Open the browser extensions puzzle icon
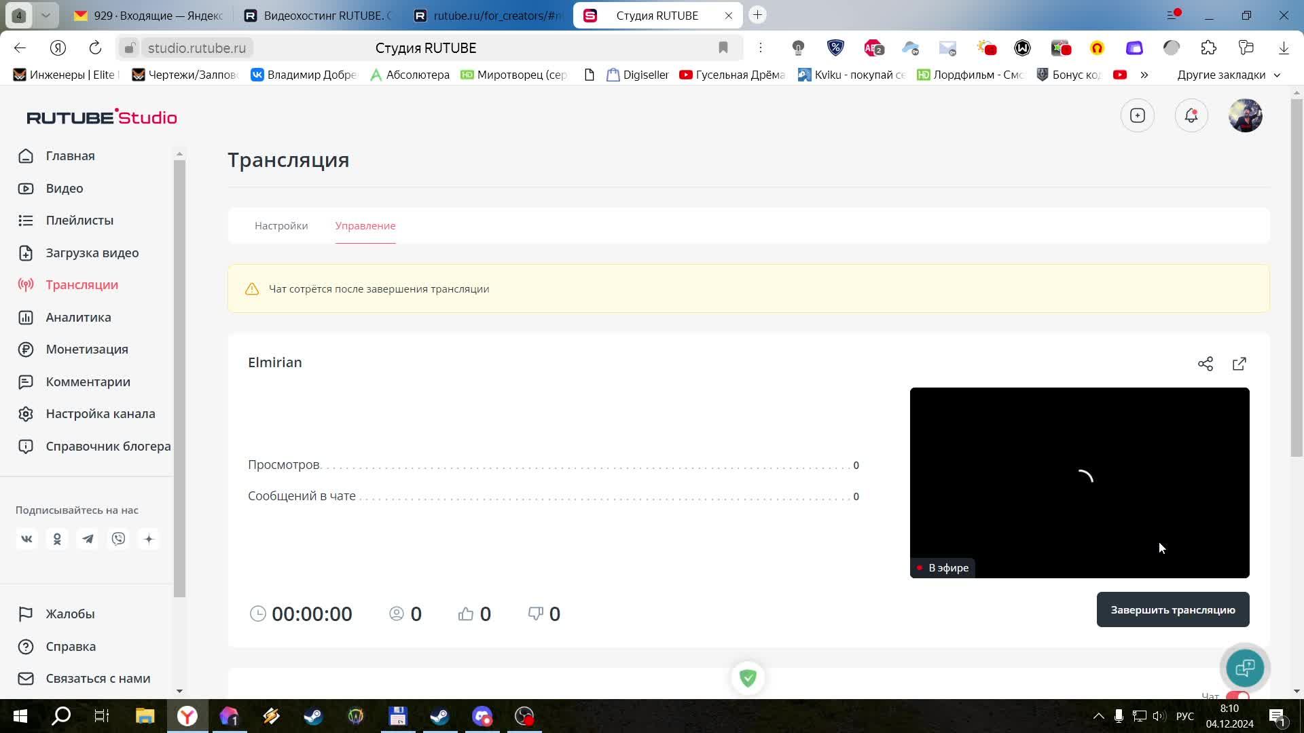The width and height of the screenshot is (1304, 733). 1209,48
